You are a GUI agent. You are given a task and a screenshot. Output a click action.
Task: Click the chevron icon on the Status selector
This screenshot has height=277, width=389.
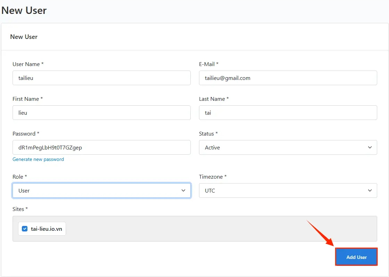[x=370, y=147]
